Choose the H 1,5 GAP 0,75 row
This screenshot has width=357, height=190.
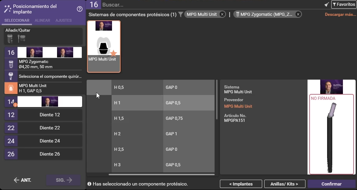click(163, 118)
